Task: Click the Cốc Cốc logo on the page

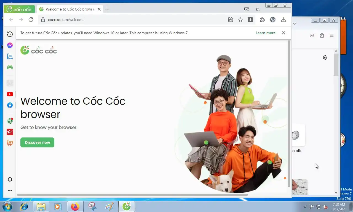Action: pyautogui.click(x=39, y=51)
